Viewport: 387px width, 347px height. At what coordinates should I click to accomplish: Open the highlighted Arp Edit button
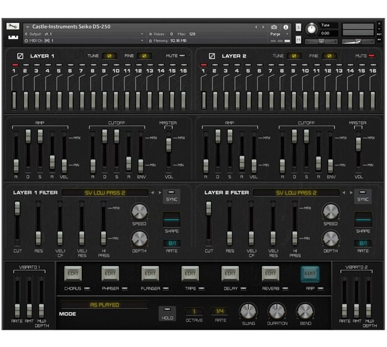pos(310,273)
